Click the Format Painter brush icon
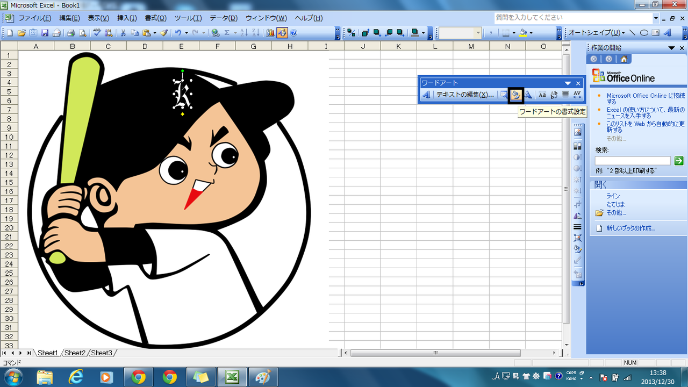688x387 pixels. coord(164,33)
